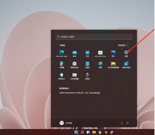This screenshot has height=135, width=155.
Task: Open the Calendar (日历) app
Action: click(87, 54)
